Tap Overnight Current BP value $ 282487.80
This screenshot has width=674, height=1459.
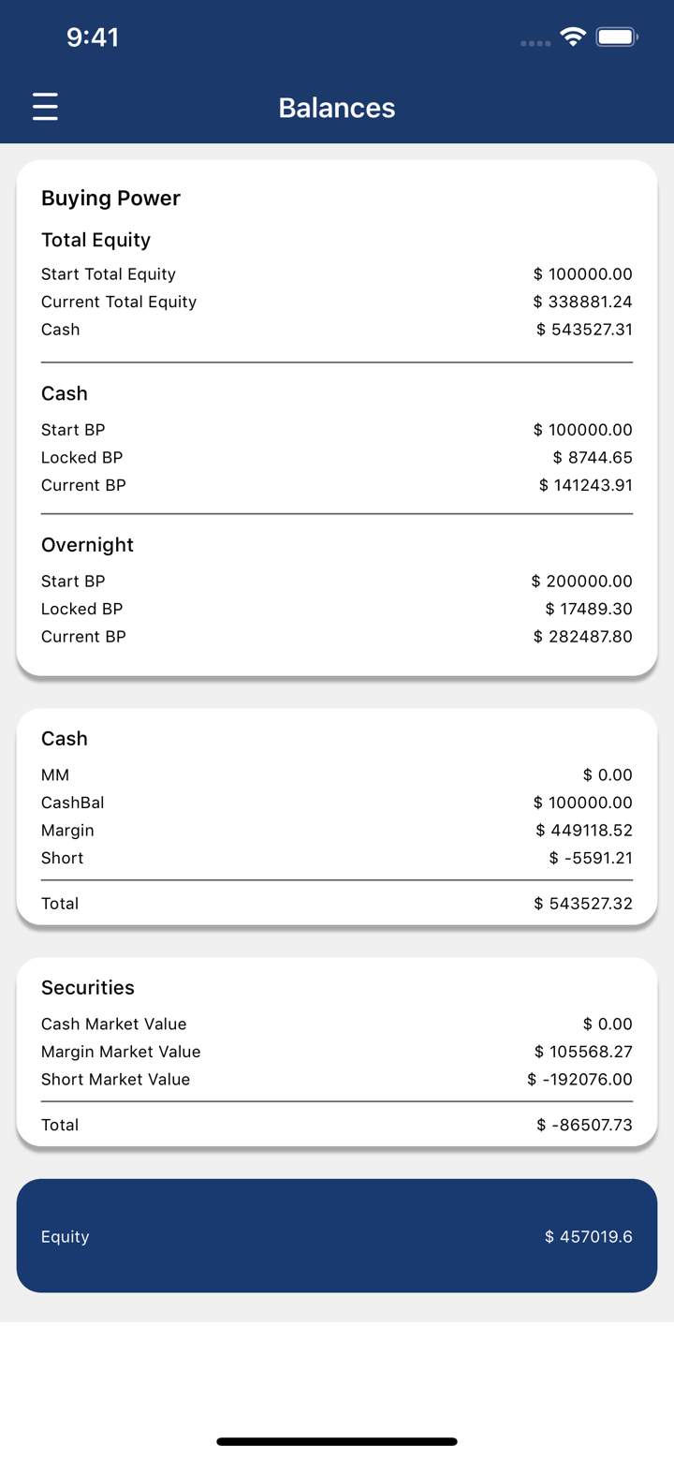coord(582,637)
